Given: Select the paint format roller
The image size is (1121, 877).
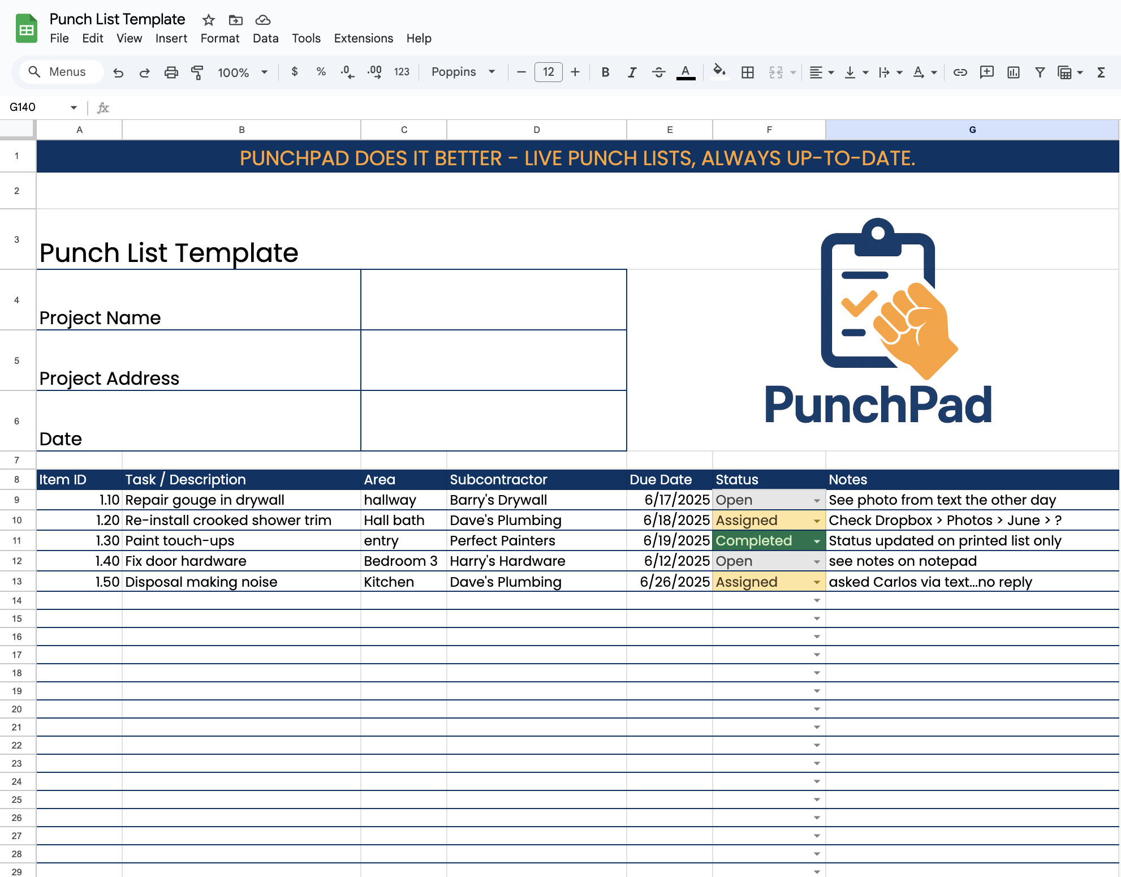Looking at the screenshot, I should (x=197, y=72).
